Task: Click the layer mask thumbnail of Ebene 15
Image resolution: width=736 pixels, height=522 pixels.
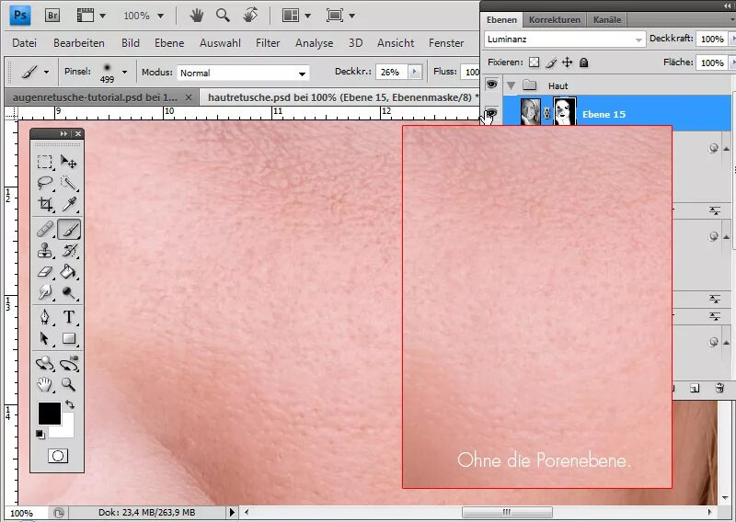Action: [x=565, y=111]
